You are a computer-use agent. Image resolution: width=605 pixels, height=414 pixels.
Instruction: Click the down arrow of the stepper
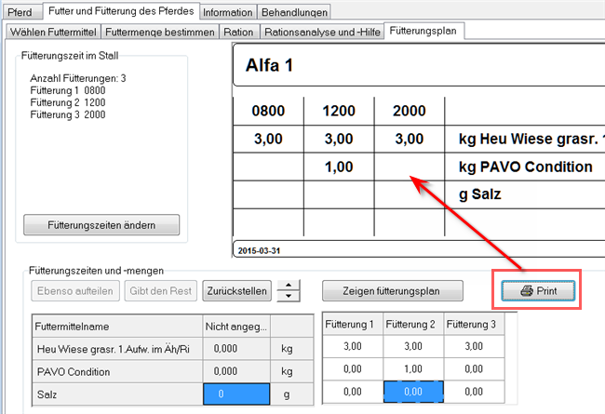(289, 296)
